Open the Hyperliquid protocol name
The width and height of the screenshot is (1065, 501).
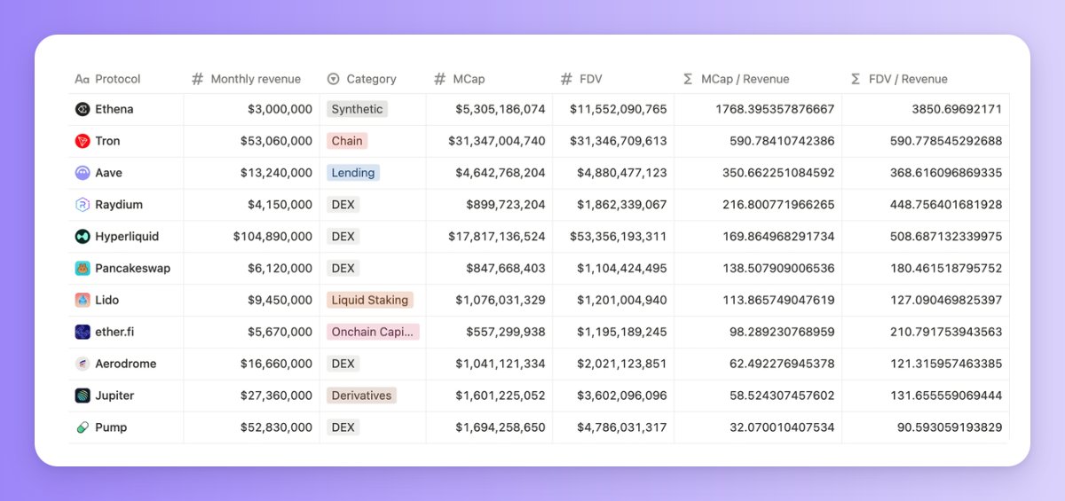coord(127,237)
